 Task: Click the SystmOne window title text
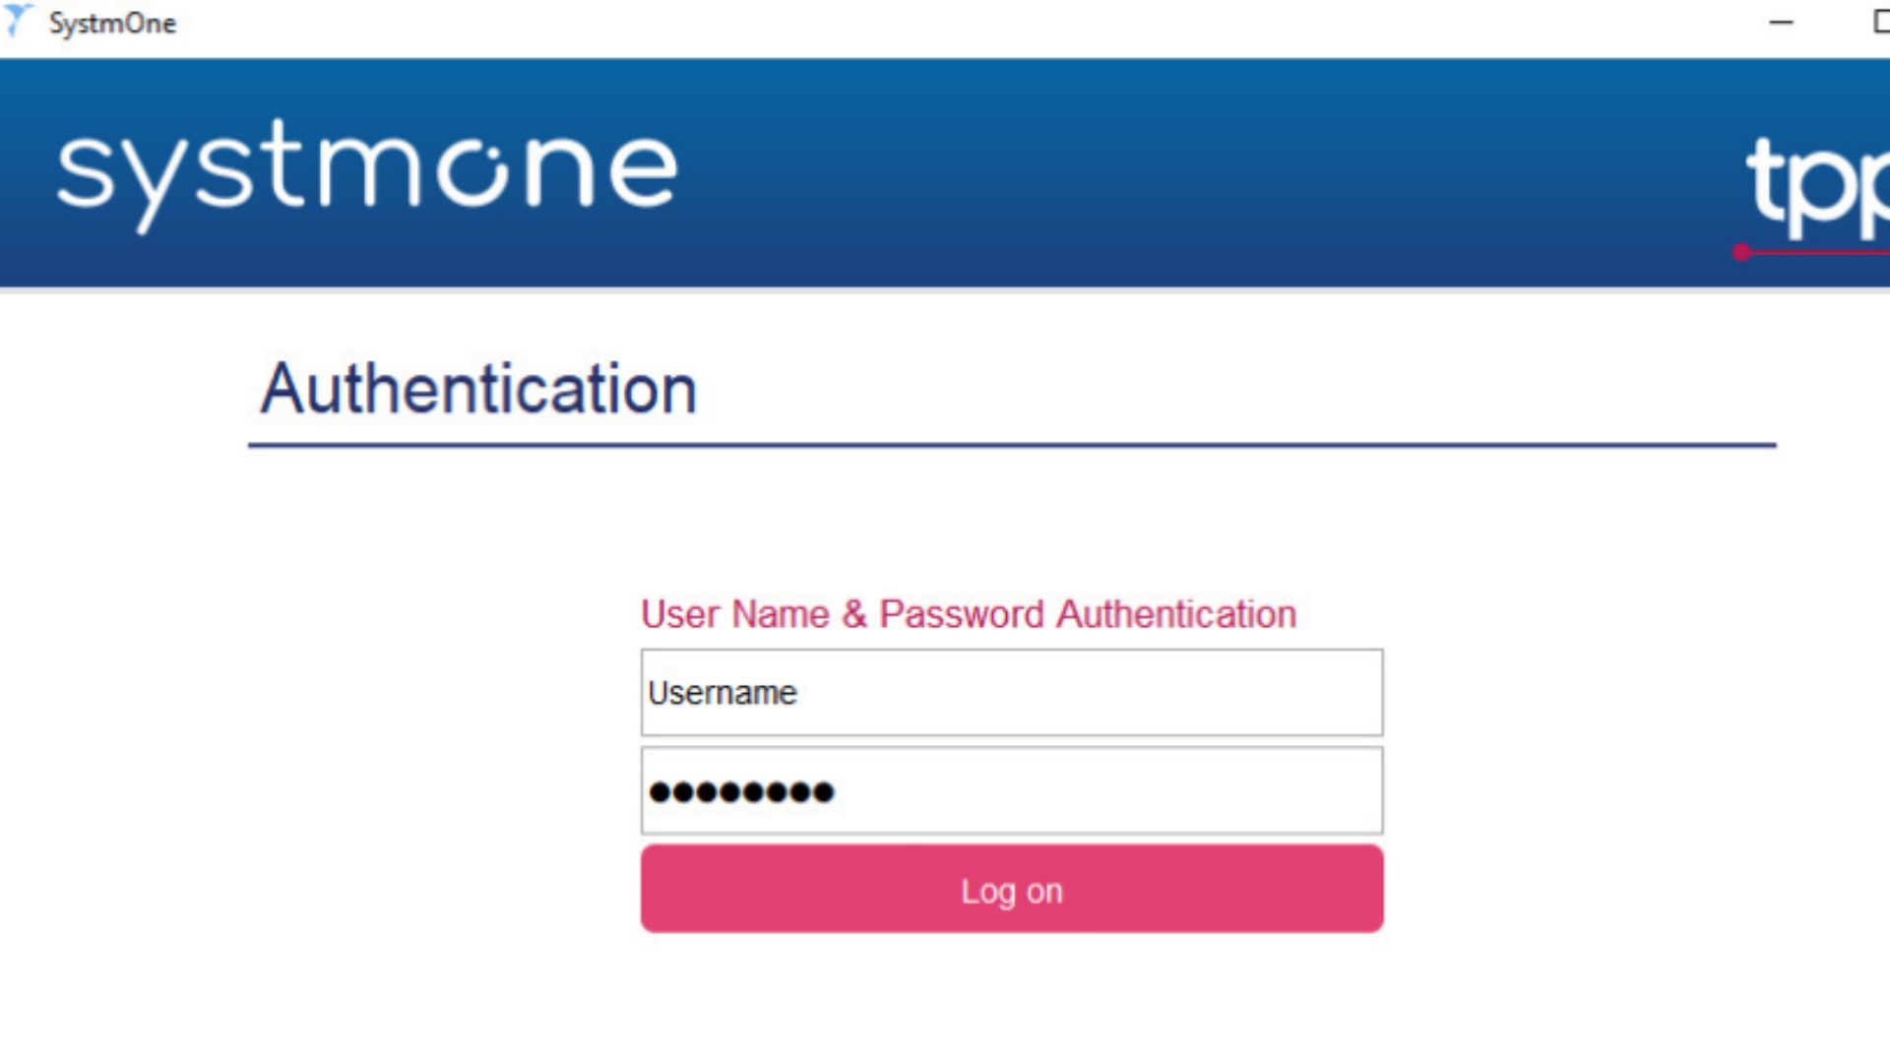pyautogui.click(x=112, y=24)
